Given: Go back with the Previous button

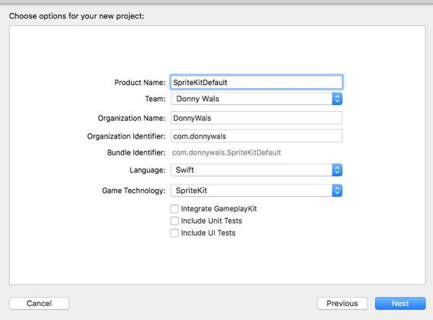Looking at the screenshot, I should point(342,303).
